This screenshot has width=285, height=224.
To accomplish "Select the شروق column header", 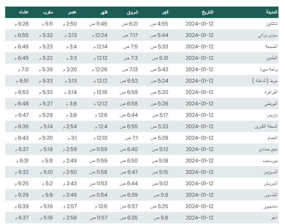I will pyautogui.click(x=132, y=12).
